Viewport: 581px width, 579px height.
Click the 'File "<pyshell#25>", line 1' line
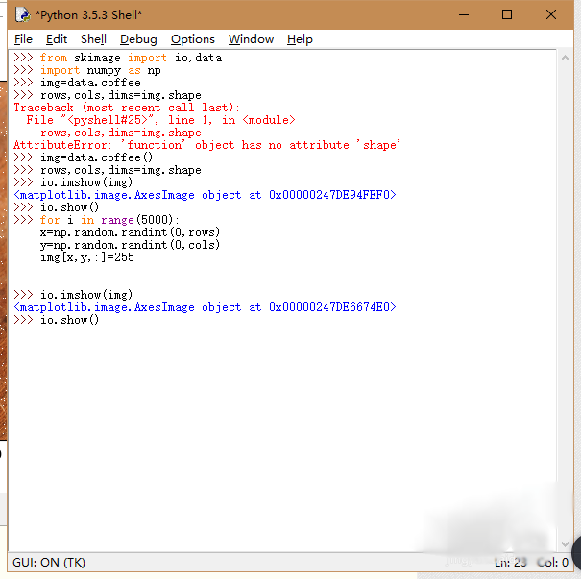pos(161,120)
